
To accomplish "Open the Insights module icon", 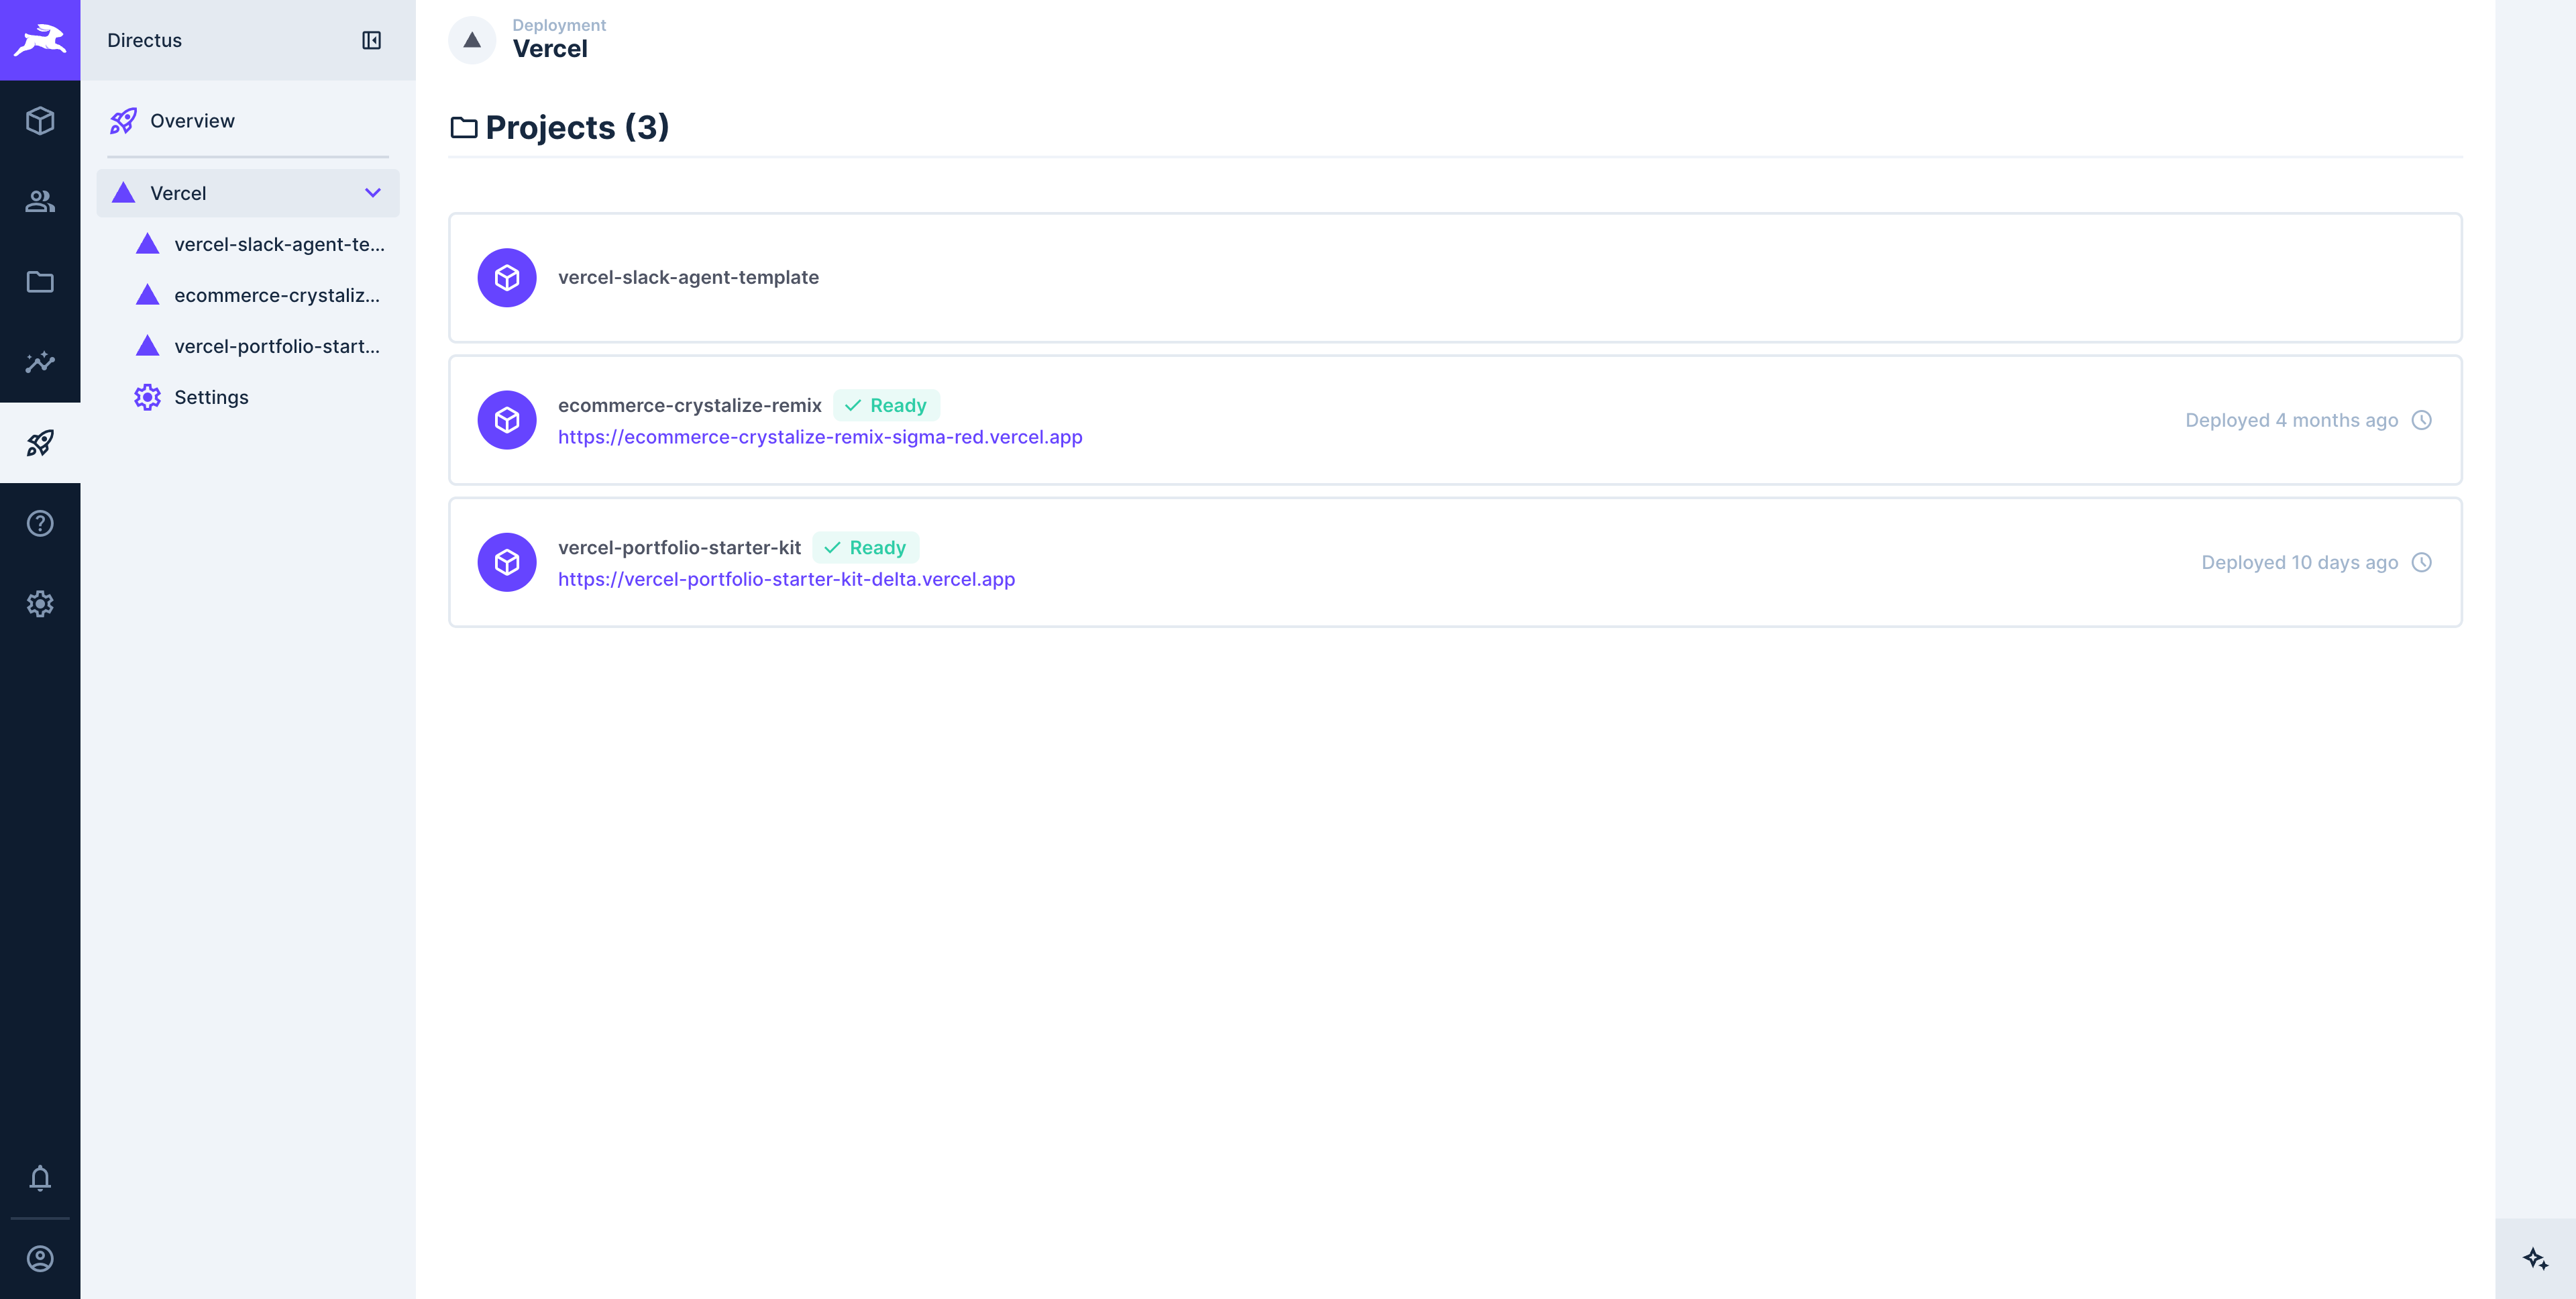I will click(x=40, y=362).
